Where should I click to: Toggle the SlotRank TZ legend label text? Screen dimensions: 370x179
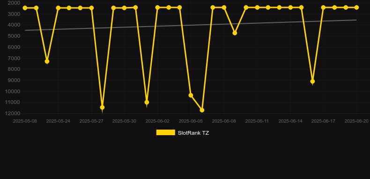(193, 133)
